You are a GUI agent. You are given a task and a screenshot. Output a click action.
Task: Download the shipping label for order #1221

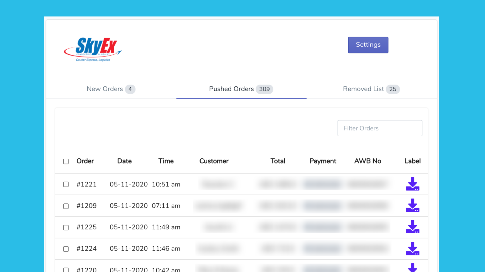[413, 184]
